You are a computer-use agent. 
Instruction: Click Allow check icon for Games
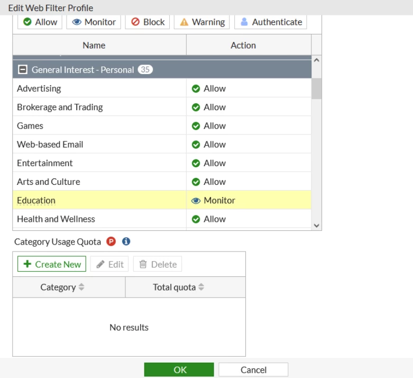point(196,126)
